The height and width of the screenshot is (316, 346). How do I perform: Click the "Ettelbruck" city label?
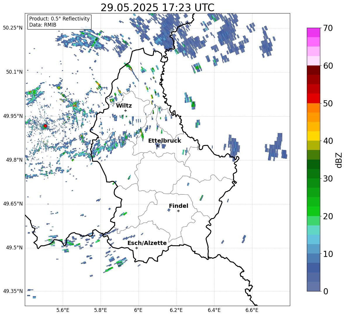[165, 141]
